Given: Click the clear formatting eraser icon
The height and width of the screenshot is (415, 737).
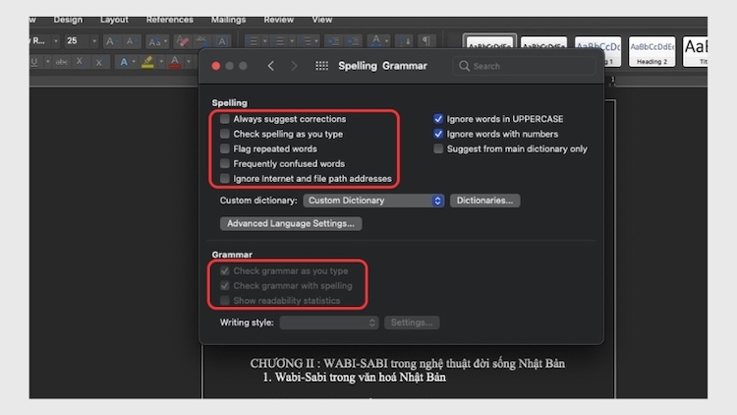Looking at the screenshot, I should [x=182, y=41].
